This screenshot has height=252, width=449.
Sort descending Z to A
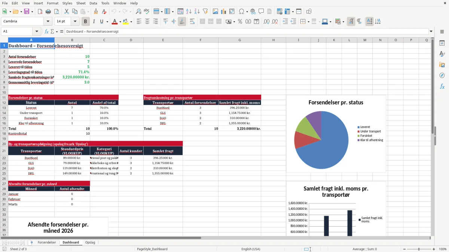point(197,12)
